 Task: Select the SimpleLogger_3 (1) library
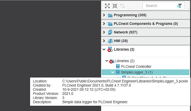click(x=137, y=72)
